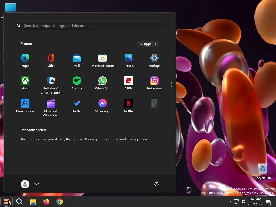Viewport: 276px width, 207px height.
Task: Launch Office from pinned apps
Action: coord(51,61)
